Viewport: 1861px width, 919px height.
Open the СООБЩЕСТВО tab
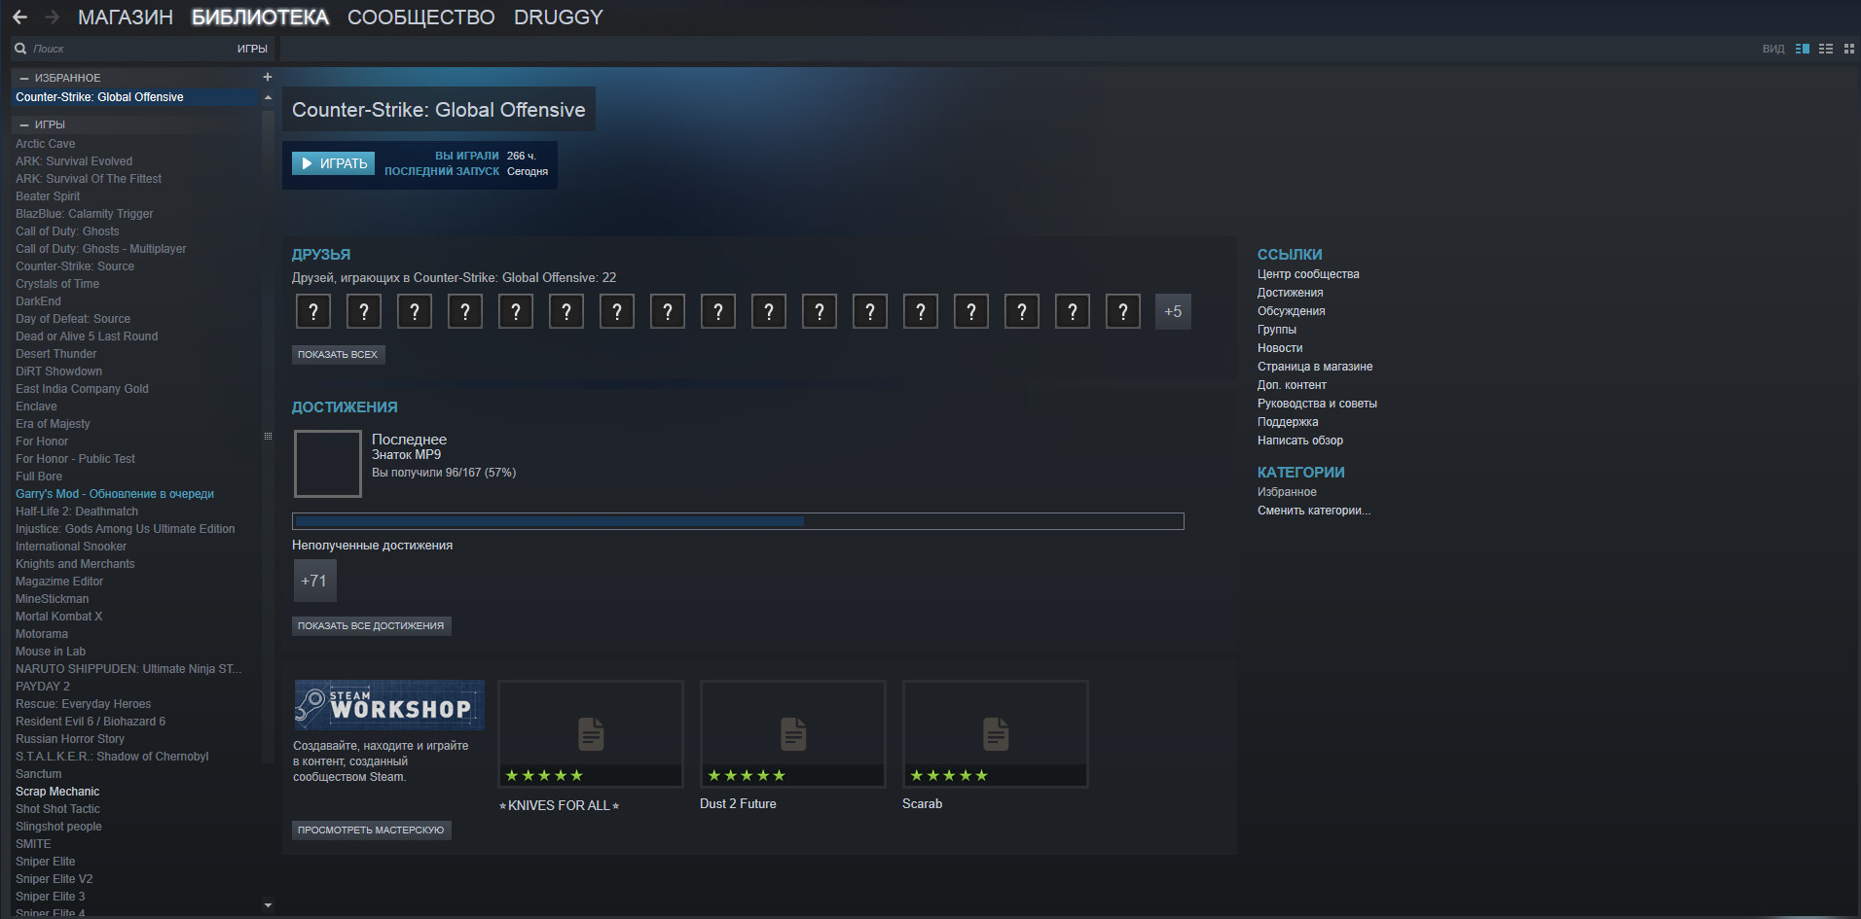click(420, 18)
